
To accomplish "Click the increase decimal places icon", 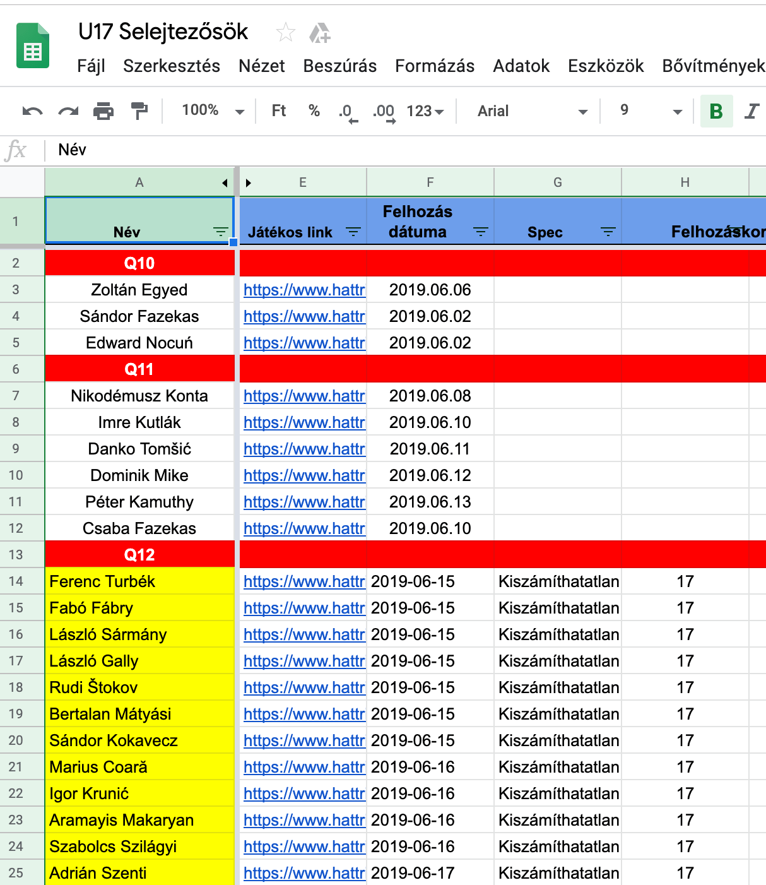I will tap(383, 111).
